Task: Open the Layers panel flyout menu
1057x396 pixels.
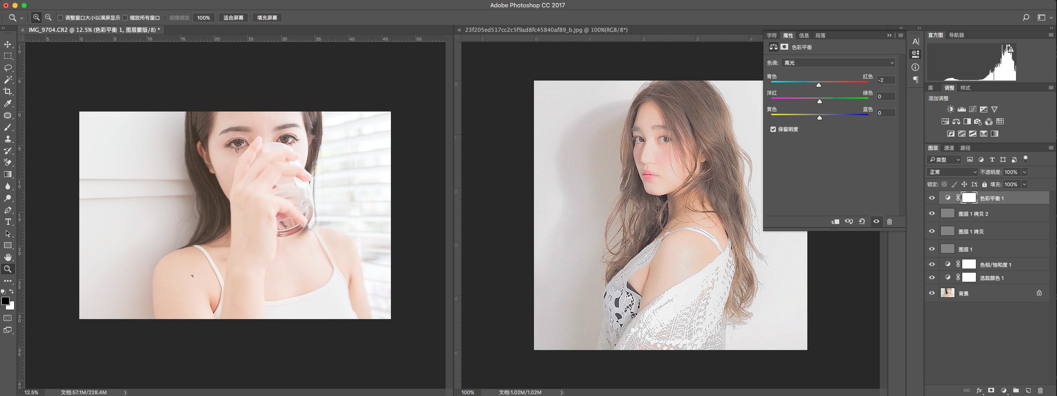Action: (x=1051, y=148)
